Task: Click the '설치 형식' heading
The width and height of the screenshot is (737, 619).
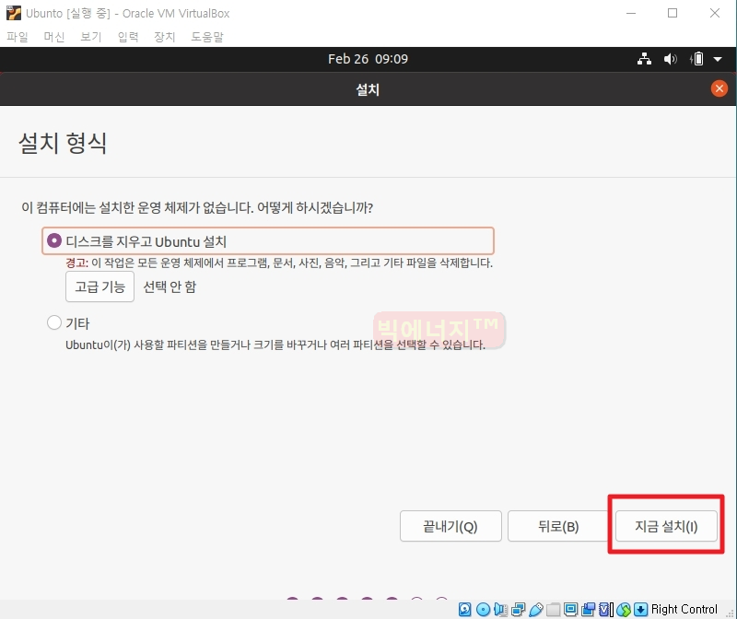Action: (x=63, y=143)
